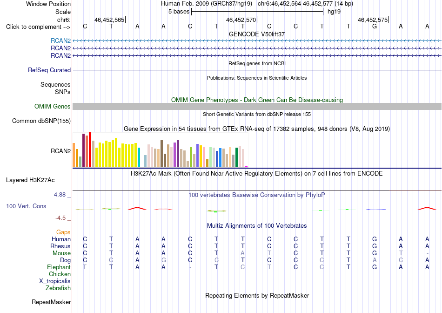Click the "RefSeq genes from NCBI" title
Image resolution: width=442 pixels, height=313 pixels.
(x=257, y=63)
